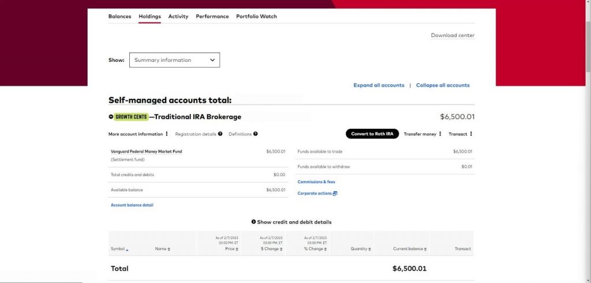Sort table by Symbol column

[x=119, y=249]
